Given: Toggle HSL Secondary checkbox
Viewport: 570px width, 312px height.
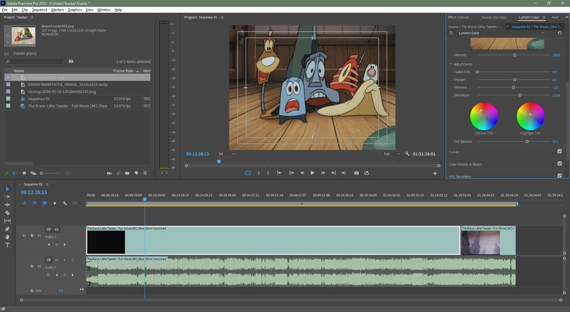Looking at the screenshot, I should point(560,175).
